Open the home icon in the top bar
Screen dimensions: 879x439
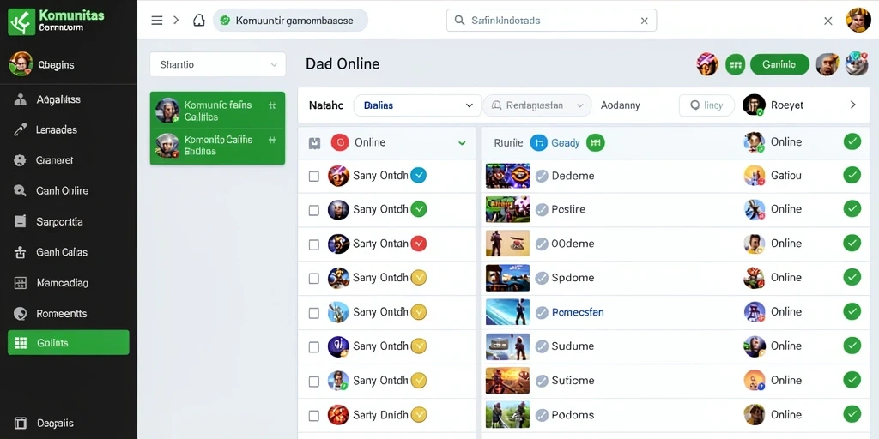(x=198, y=21)
